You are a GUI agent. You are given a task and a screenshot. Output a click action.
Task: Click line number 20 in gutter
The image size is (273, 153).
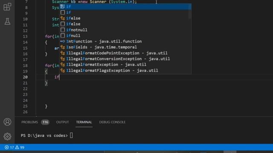pos(25,77)
